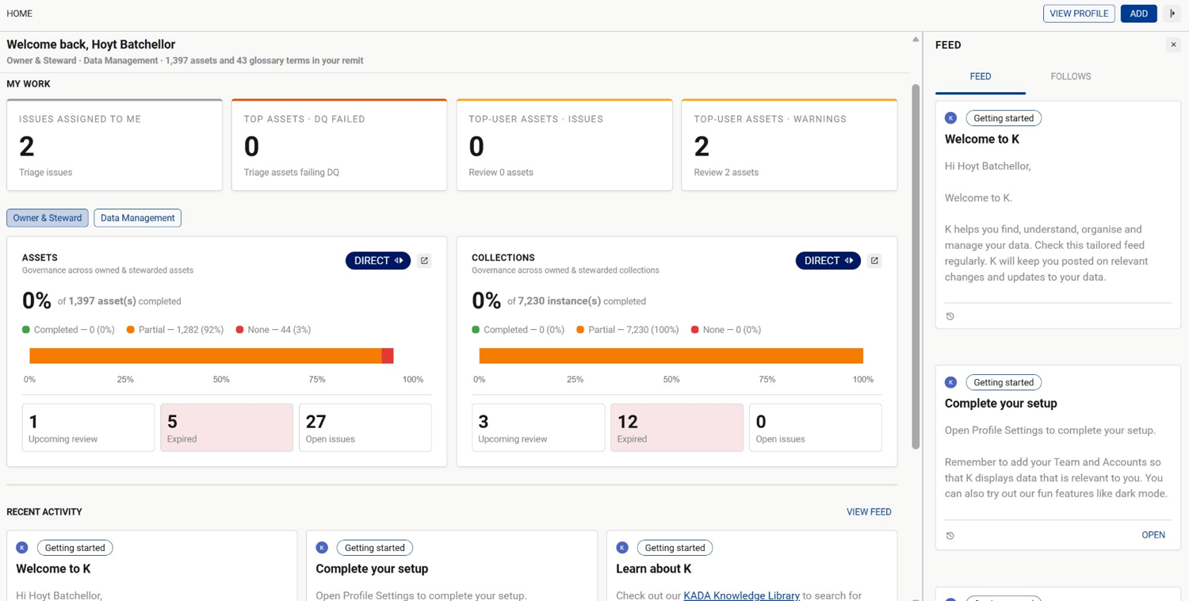Click red None segment of Assets progress bar
The width and height of the screenshot is (1189, 601).
tap(388, 356)
